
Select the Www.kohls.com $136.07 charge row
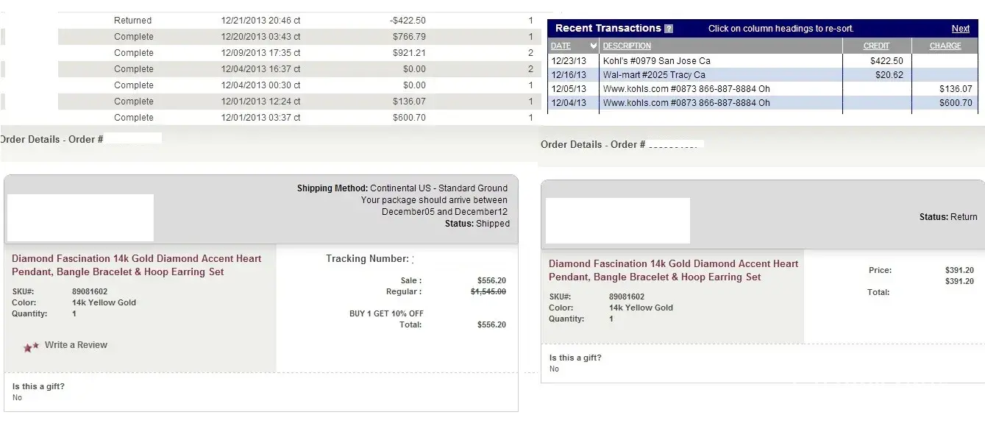click(686, 89)
